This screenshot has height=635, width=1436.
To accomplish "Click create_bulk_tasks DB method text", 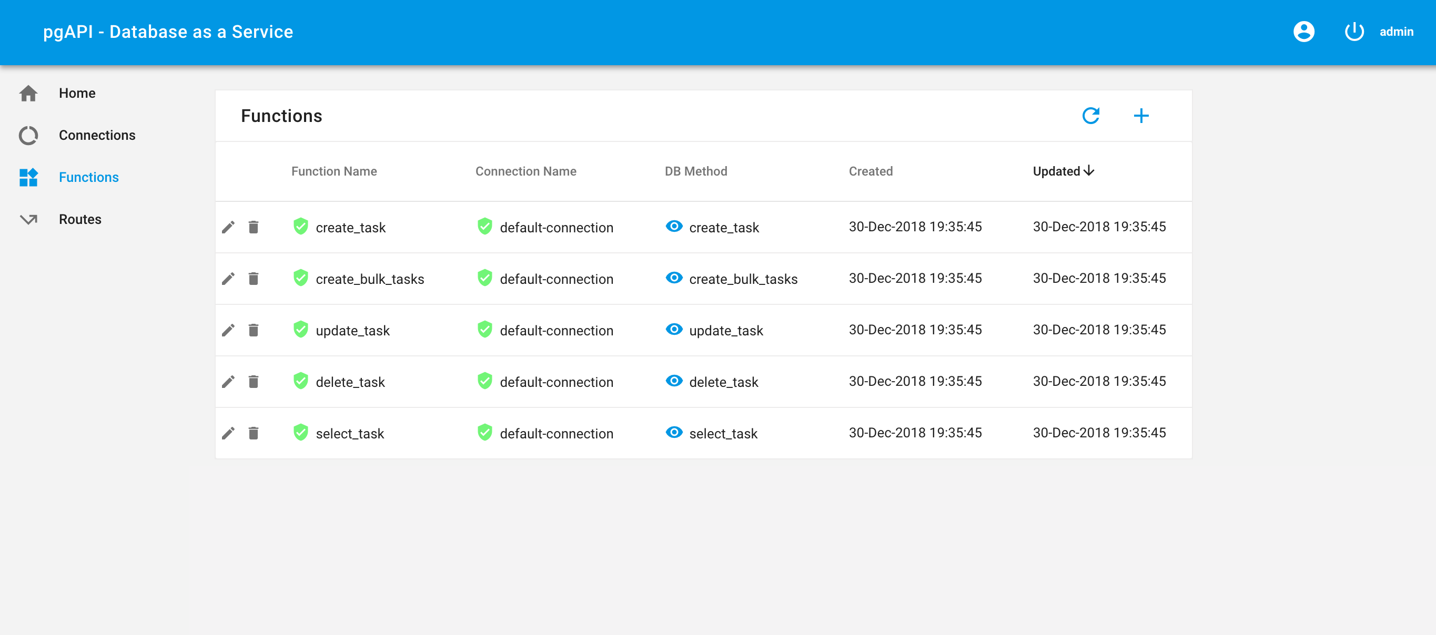I will click(x=743, y=279).
